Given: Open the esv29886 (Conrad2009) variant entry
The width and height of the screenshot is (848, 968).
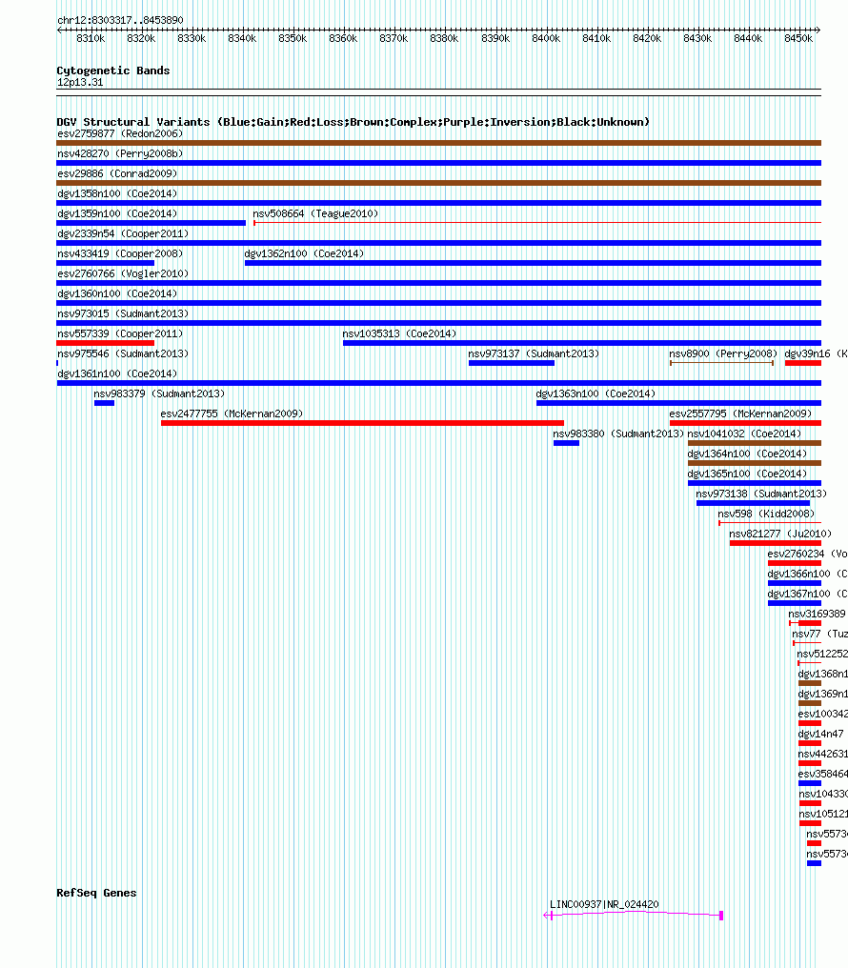Looking at the screenshot, I should tap(117, 173).
